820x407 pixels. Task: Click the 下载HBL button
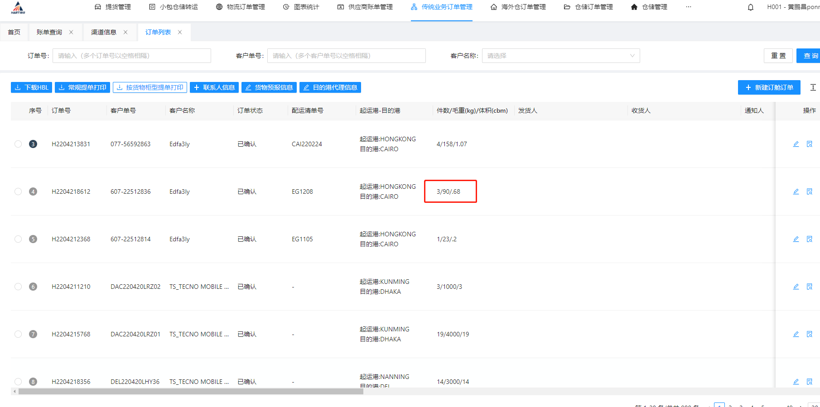[31, 87]
